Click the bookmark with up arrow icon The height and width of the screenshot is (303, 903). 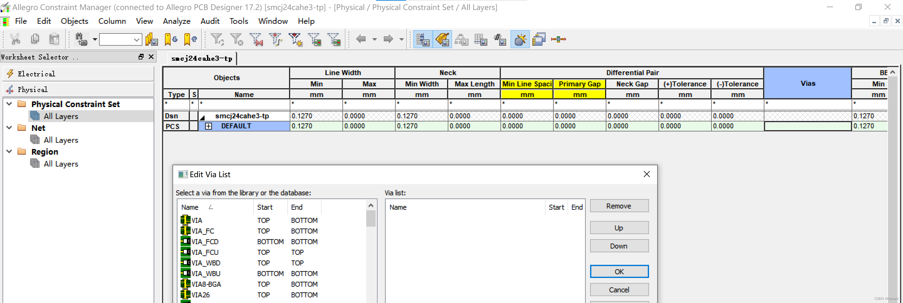point(190,39)
